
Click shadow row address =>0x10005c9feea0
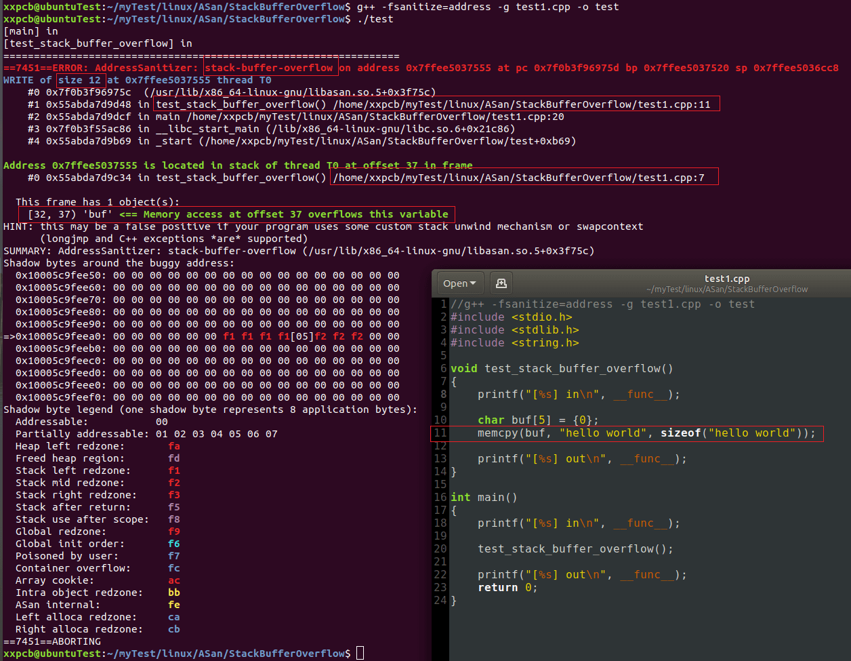tap(56, 336)
